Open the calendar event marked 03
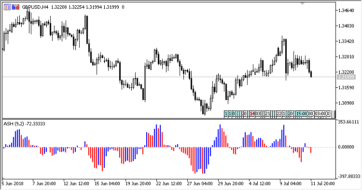The height and width of the screenshot is (190, 362). (x=258, y=114)
